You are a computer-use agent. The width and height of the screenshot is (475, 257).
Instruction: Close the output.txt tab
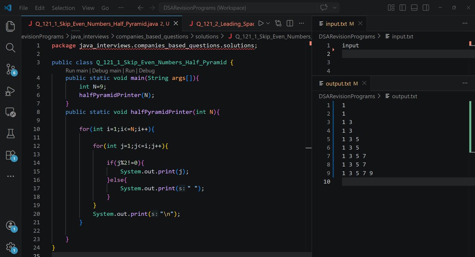(364, 83)
